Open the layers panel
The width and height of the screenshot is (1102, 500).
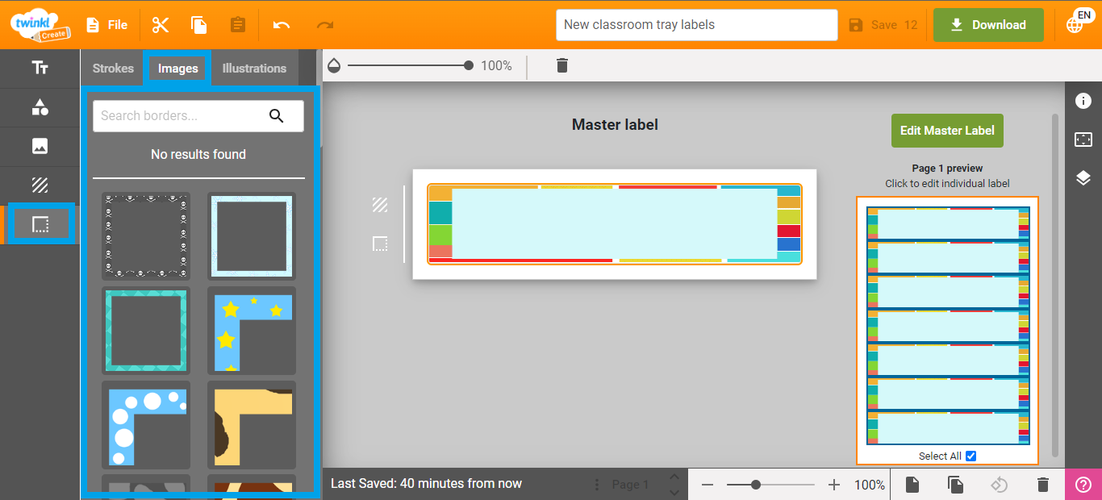1083,178
